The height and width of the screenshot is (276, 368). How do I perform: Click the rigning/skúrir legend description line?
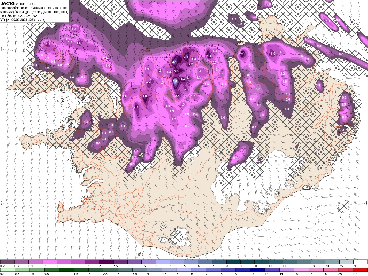[x=34, y=8]
